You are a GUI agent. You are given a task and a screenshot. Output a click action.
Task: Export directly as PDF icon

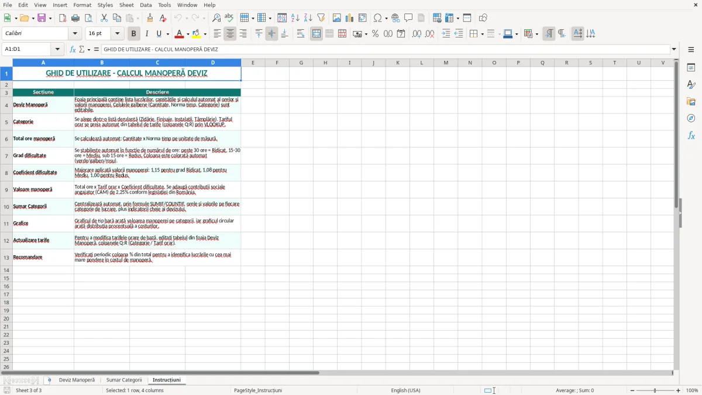click(63, 18)
